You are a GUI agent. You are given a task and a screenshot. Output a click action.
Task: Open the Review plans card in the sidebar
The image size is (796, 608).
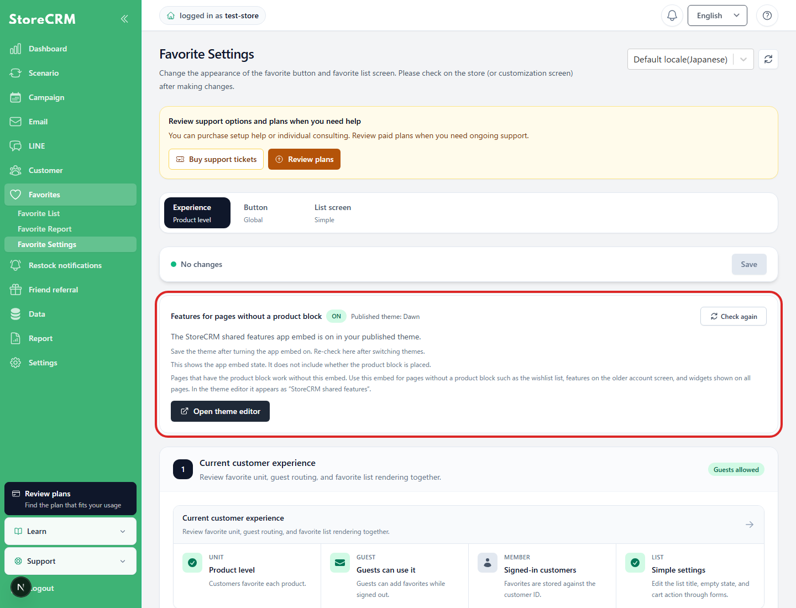(70, 499)
